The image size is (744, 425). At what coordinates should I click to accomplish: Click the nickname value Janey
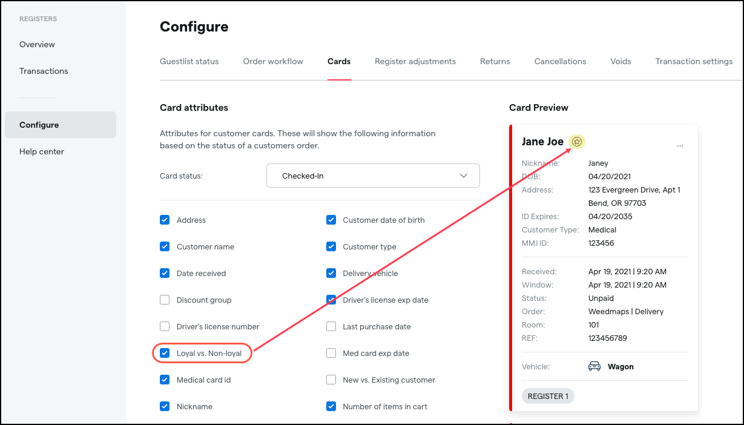[x=598, y=163]
